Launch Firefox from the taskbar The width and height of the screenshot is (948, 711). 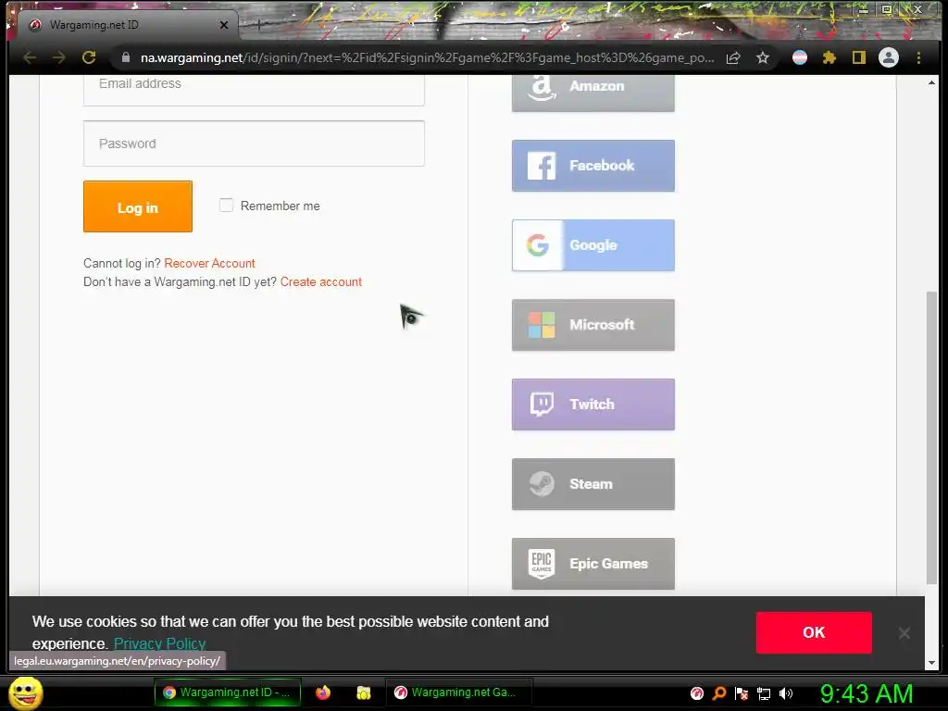click(x=323, y=692)
